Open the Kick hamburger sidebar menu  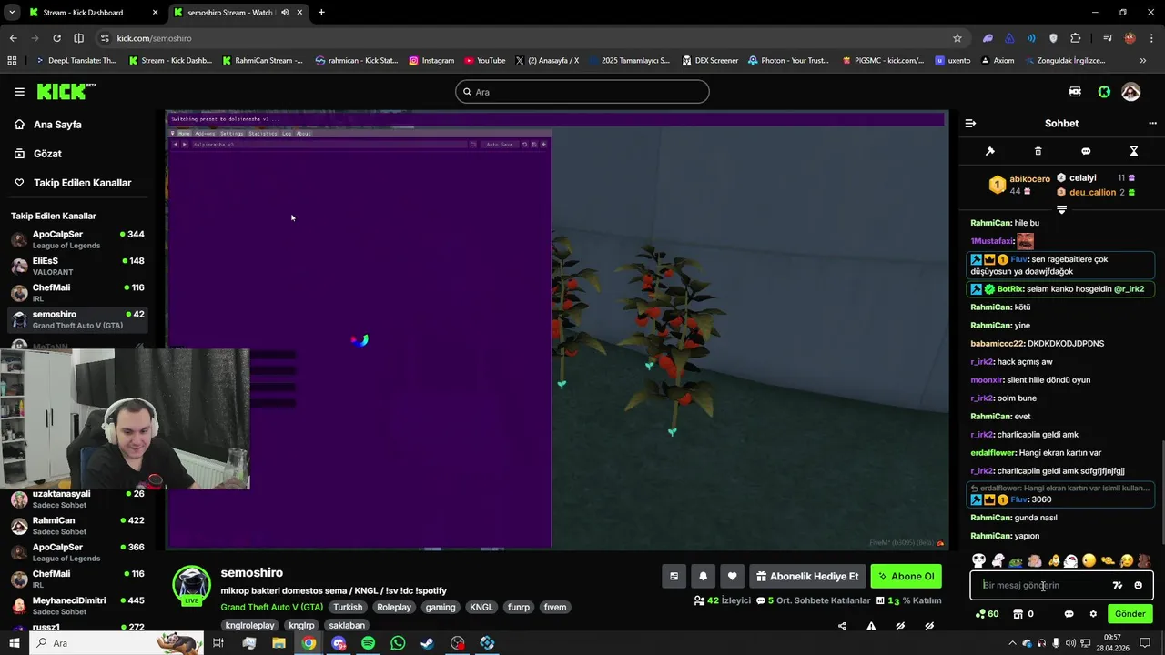click(19, 92)
